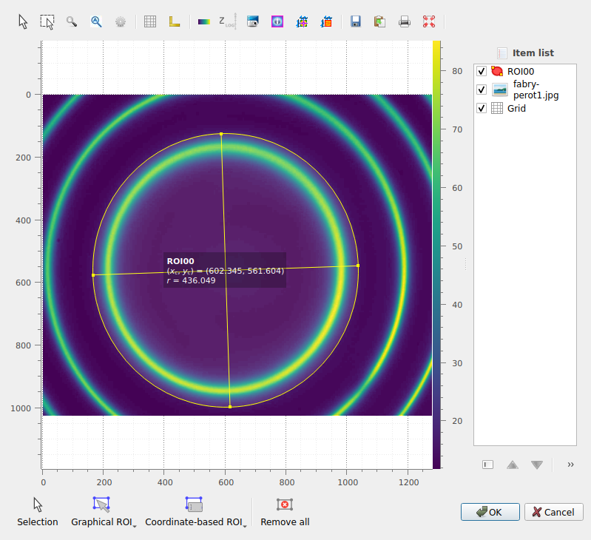Choose the Selection tool at bottom
Viewport: 591px width, 540px height.
37,512
